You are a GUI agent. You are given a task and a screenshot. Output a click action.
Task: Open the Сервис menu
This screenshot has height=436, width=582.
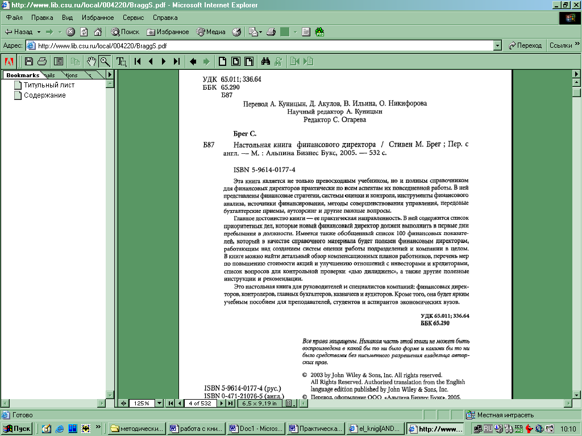133,18
